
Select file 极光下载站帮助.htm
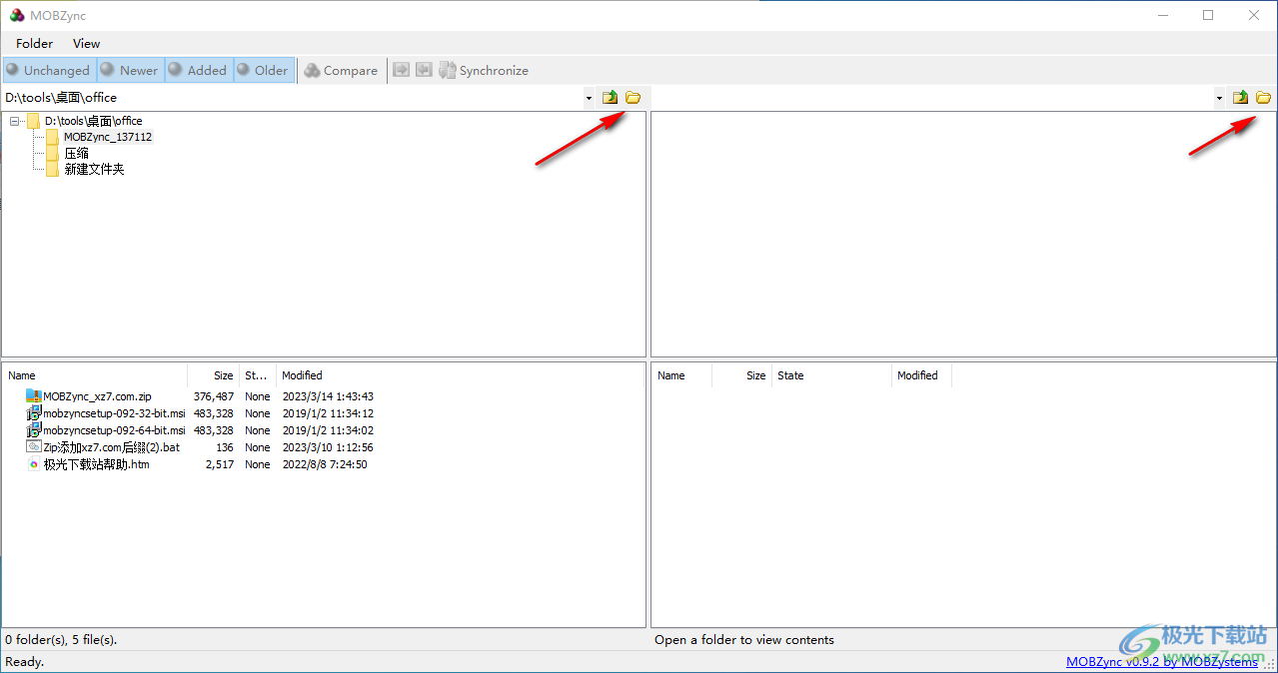click(x=96, y=464)
